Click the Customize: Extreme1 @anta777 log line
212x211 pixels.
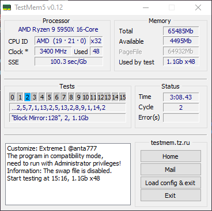[x=52, y=148]
